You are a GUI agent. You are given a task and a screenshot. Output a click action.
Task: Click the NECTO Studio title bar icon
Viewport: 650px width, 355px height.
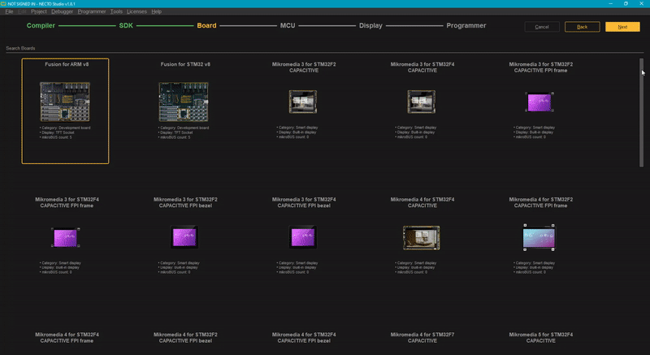(x=3, y=4)
